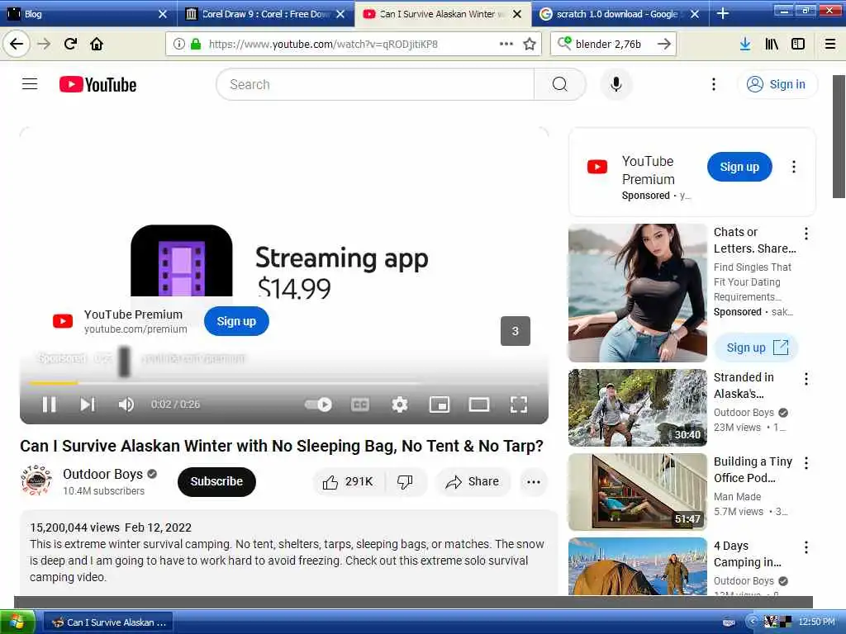Toggle the autoplay switch
This screenshot has height=634, width=846.
pyautogui.click(x=318, y=405)
